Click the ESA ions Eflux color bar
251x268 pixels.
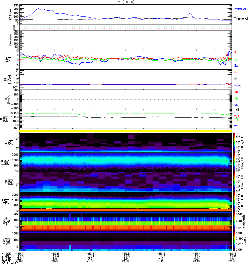[x=234, y=162]
